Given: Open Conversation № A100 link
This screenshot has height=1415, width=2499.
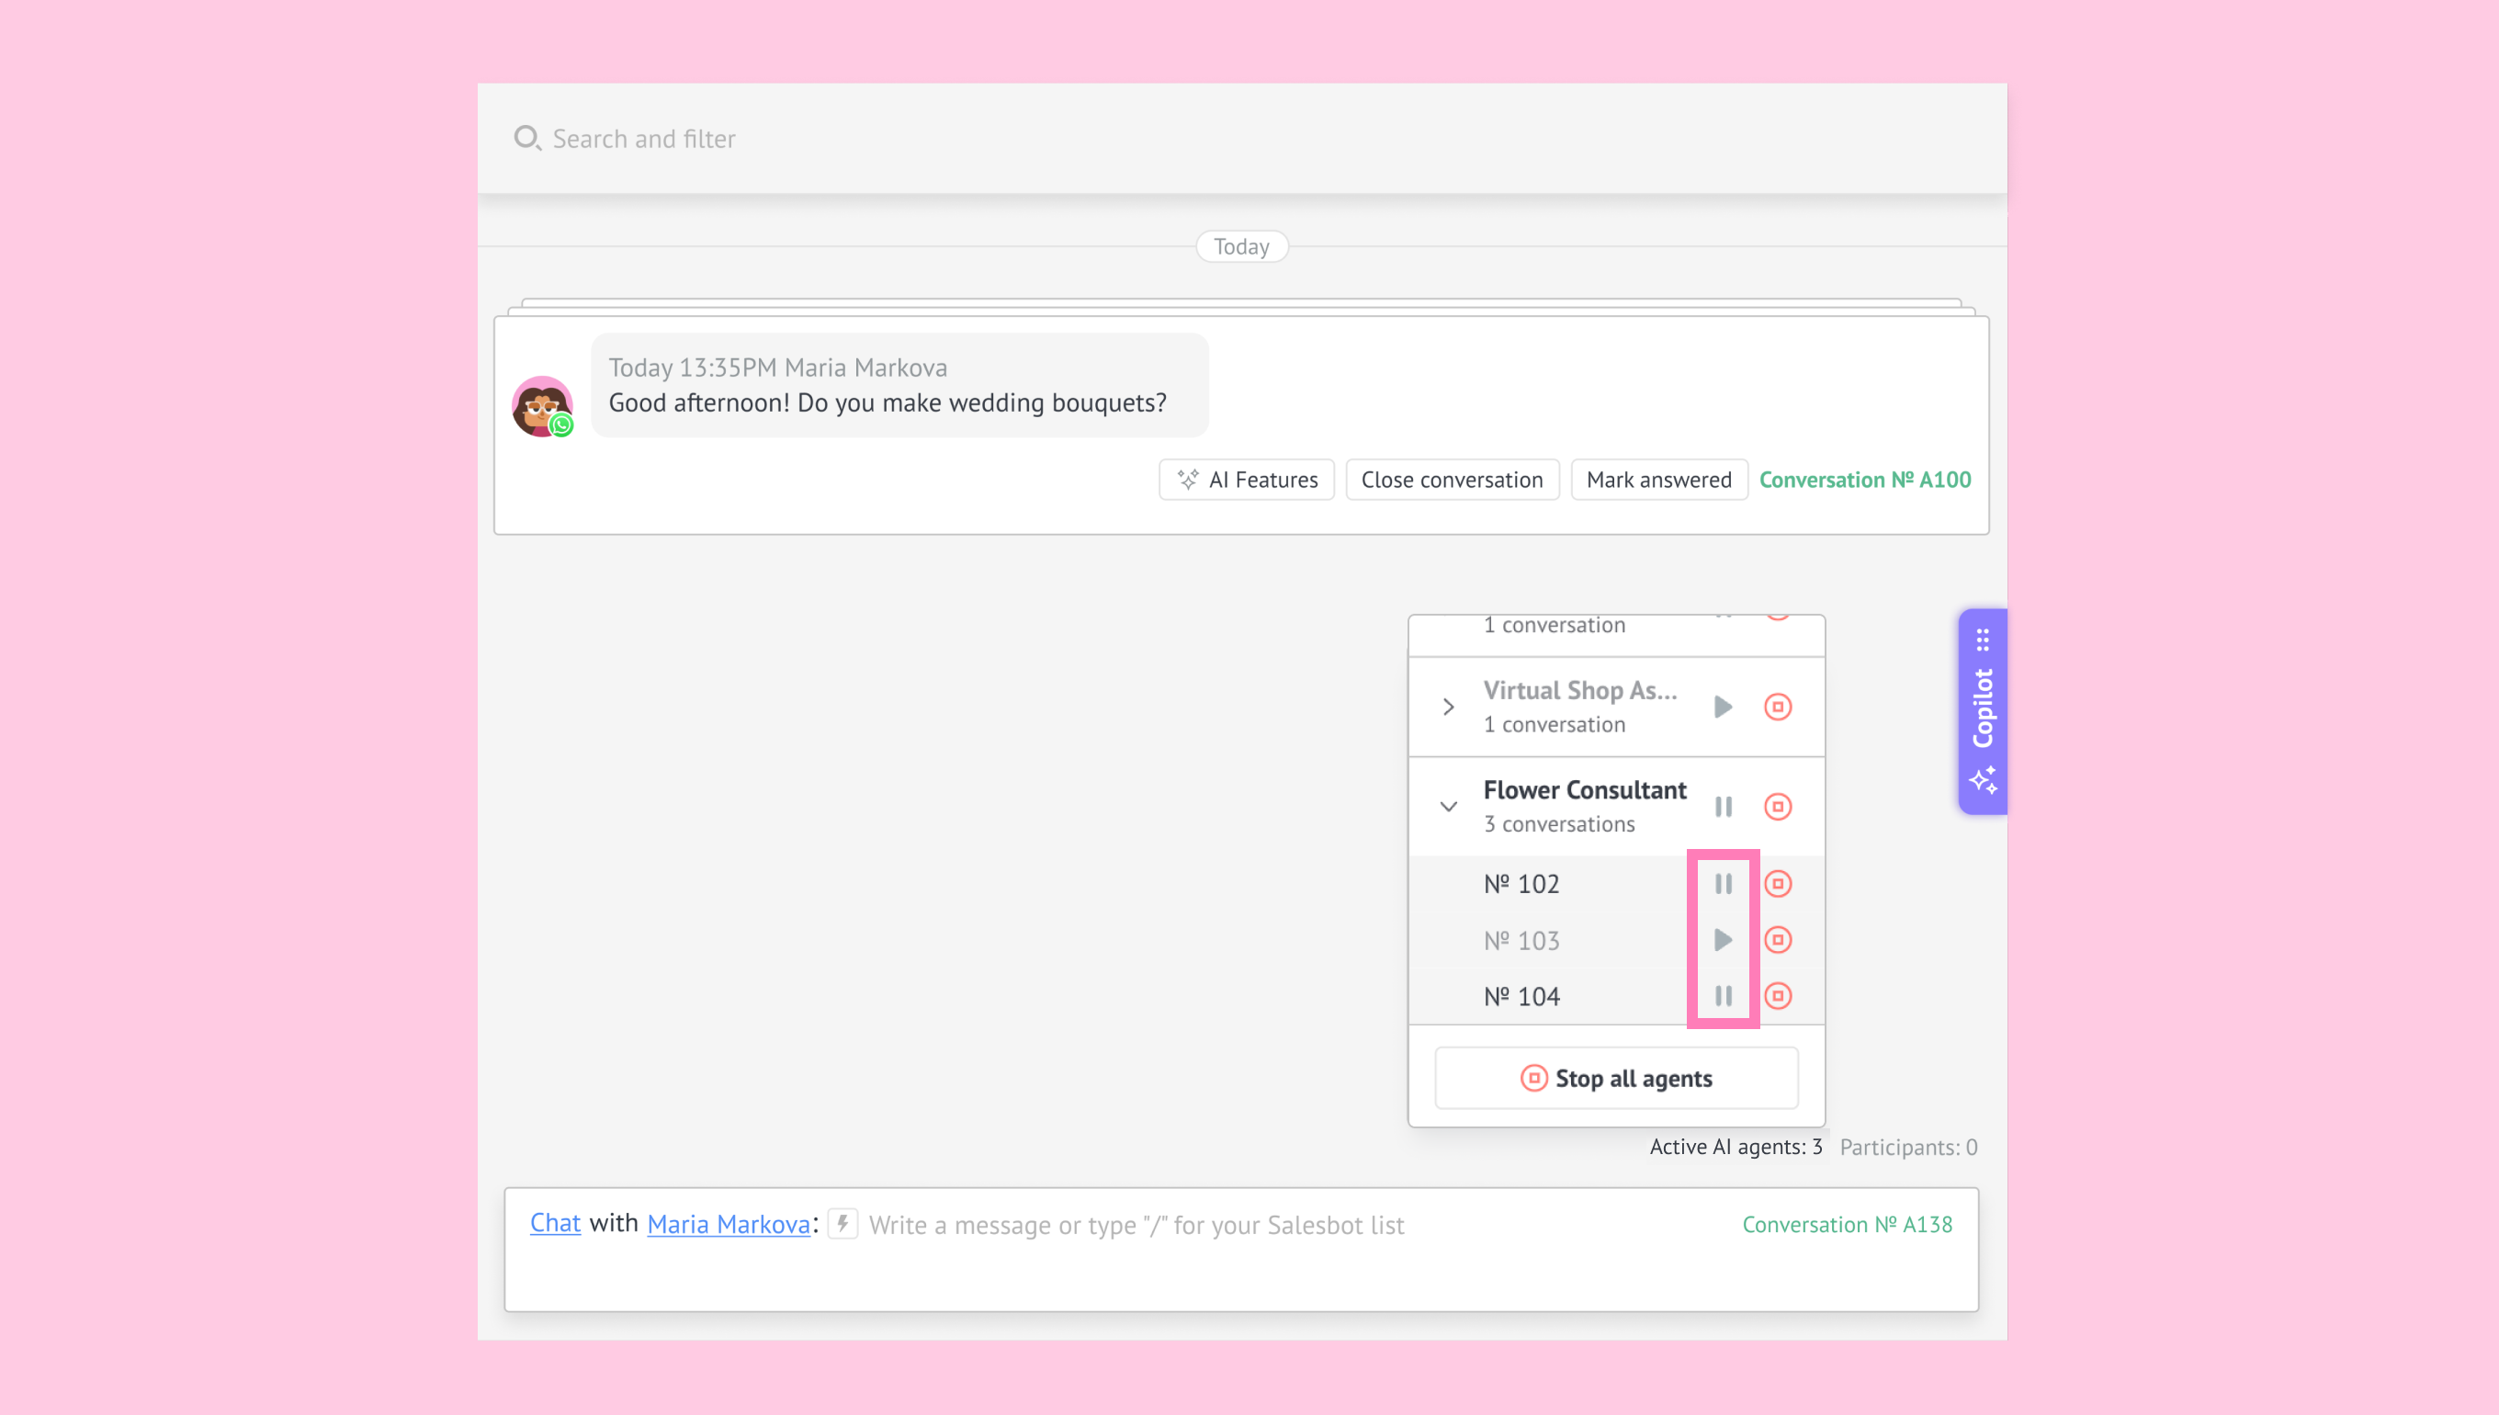Looking at the screenshot, I should [1864, 479].
